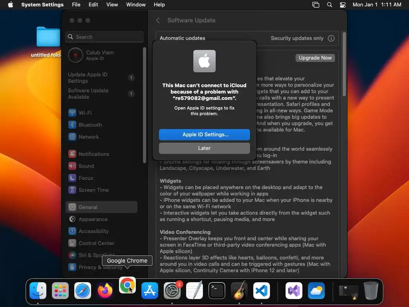Open Bluetooth settings in sidebar

coord(102,125)
